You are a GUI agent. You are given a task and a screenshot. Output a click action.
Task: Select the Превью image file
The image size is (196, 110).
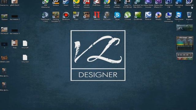4,17
